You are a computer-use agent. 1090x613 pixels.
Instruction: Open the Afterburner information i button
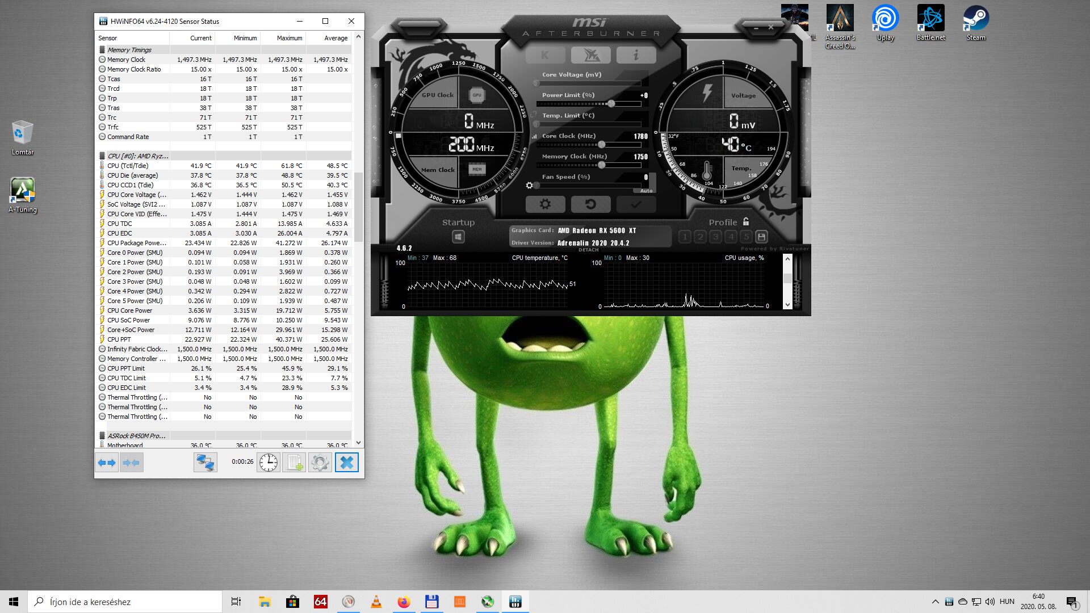point(636,55)
